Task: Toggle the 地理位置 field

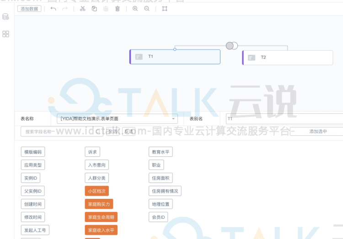Action: (x=161, y=204)
